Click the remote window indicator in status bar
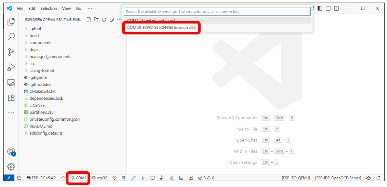The image size is (387, 187). pyautogui.click(x=9, y=178)
